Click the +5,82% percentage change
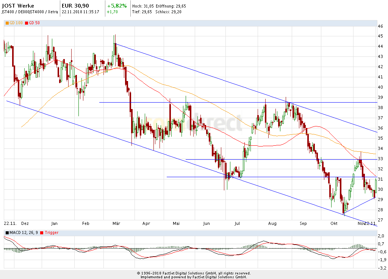The image size is (388, 279). pyautogui.click(x=117, y=6)
